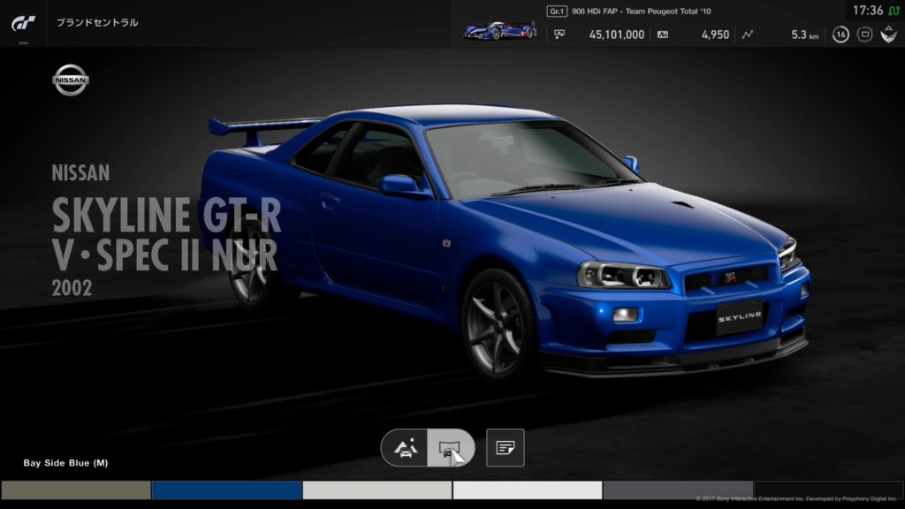The width and height of the screenshot is (905, 509).
Task: Click the driver level 16 badge
Action: (840, 34)
